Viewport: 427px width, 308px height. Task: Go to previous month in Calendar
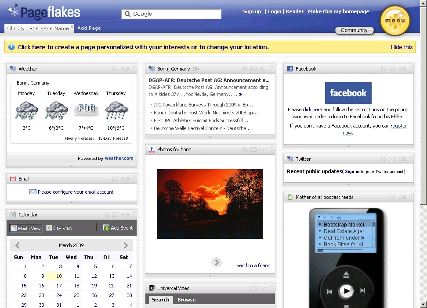tap(18, 245)
